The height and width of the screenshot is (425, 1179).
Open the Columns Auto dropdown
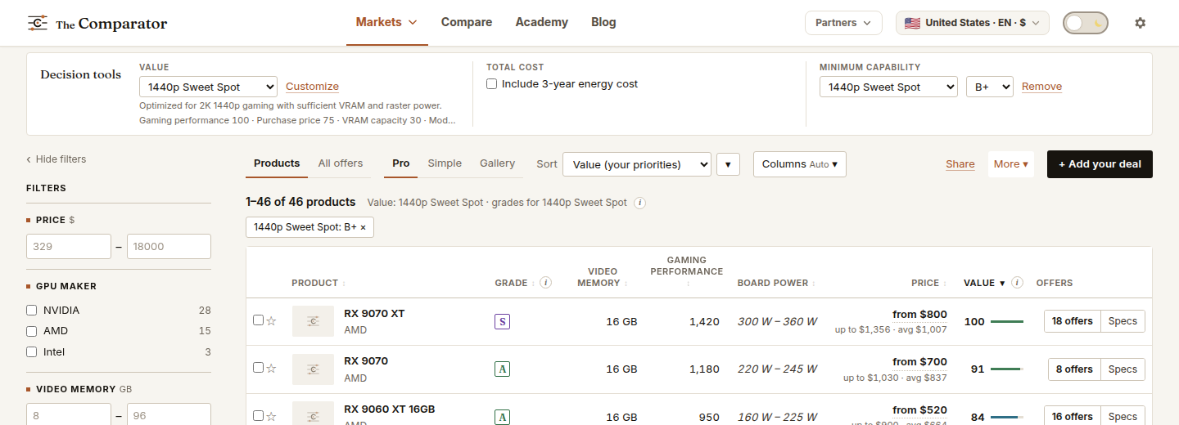click(800, 164)
